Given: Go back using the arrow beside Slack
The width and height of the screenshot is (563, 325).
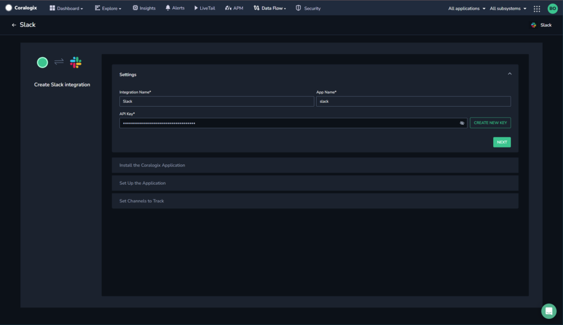Looking at the screenshot, I should (14, 25).
